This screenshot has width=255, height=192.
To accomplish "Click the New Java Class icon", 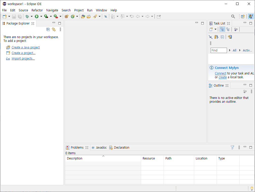I will click(x=72, y=16).
